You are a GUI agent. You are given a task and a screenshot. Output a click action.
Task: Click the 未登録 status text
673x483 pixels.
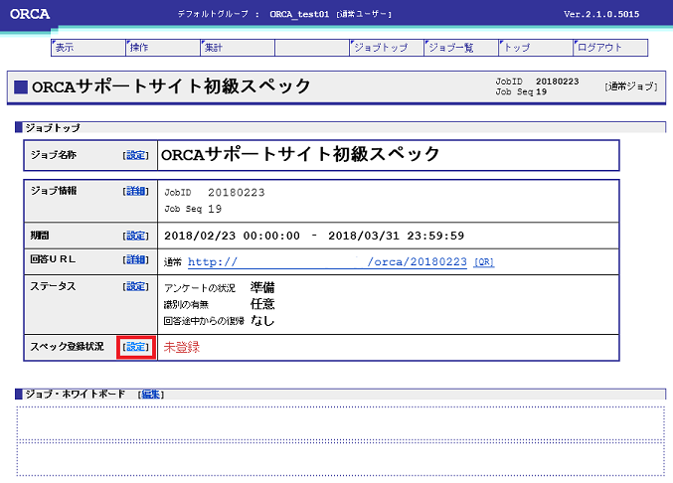pos(182,347)
